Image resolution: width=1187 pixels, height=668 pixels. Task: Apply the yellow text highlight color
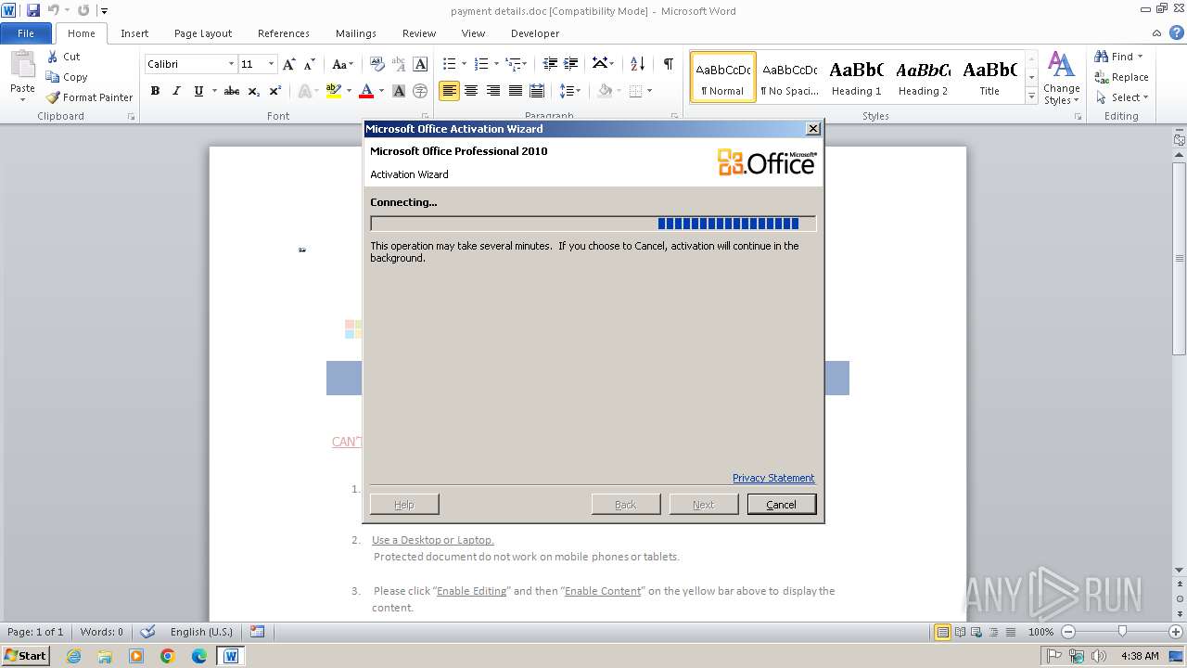(334, 91)
